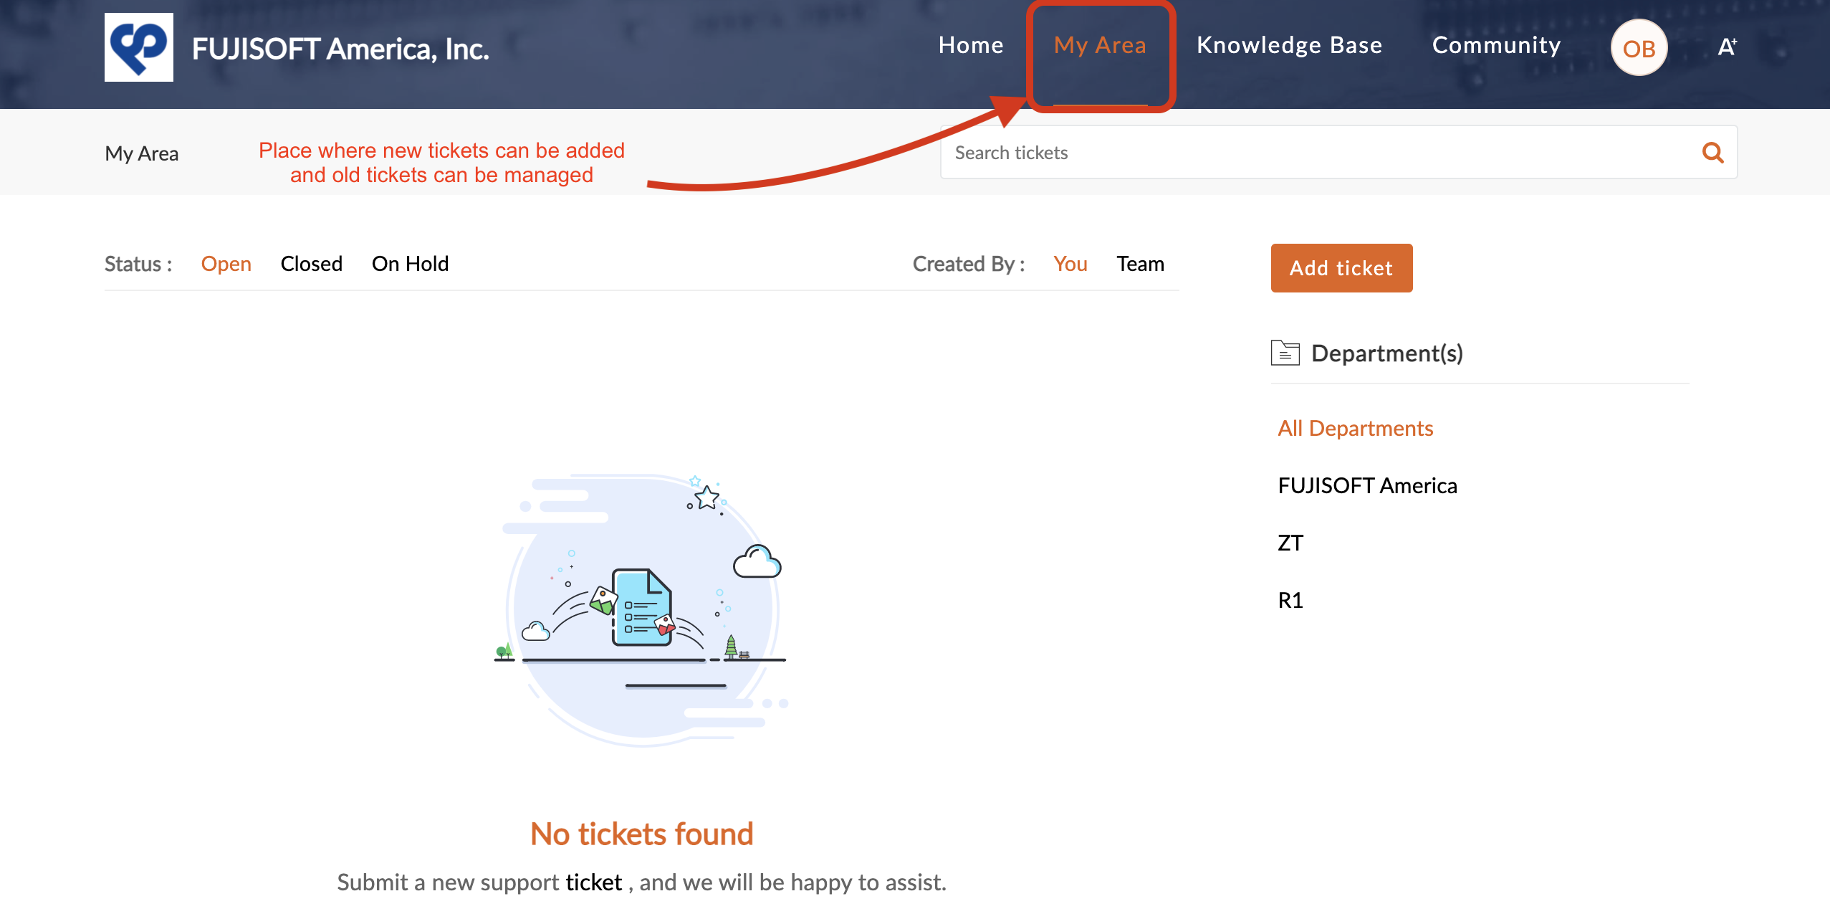The image size is (1830, 919).
Task: Open the OB user avatar menu
Action: (x=1639, y=48)
